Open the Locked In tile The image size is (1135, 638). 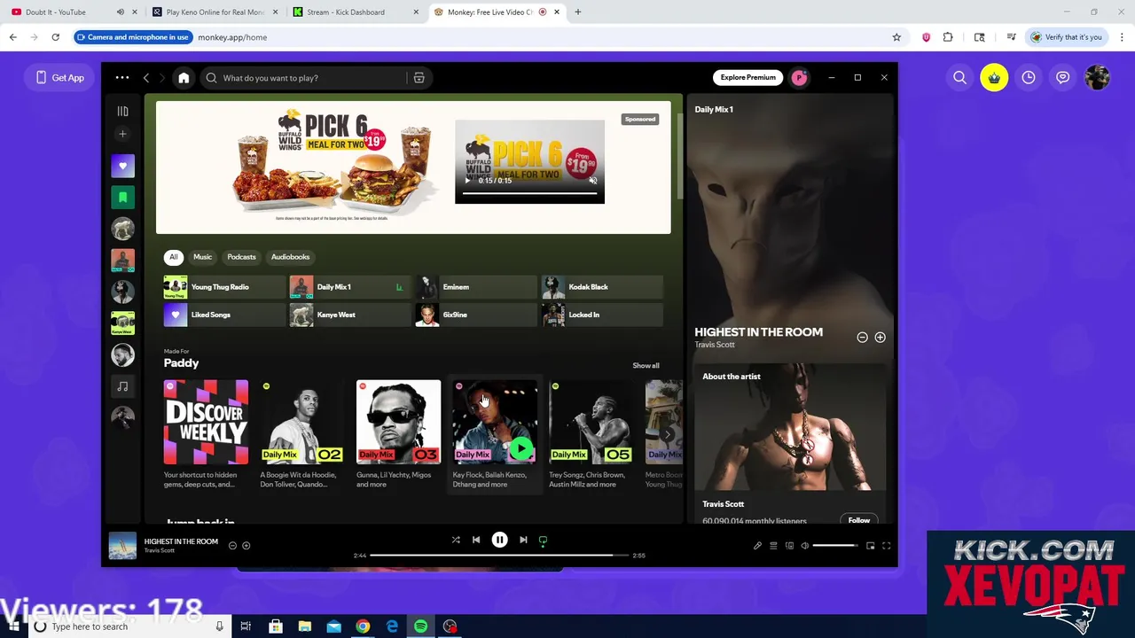[602, 315]
